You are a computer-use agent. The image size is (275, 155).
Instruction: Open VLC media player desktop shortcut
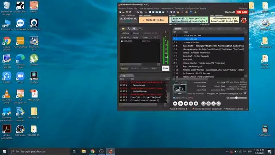7,96
